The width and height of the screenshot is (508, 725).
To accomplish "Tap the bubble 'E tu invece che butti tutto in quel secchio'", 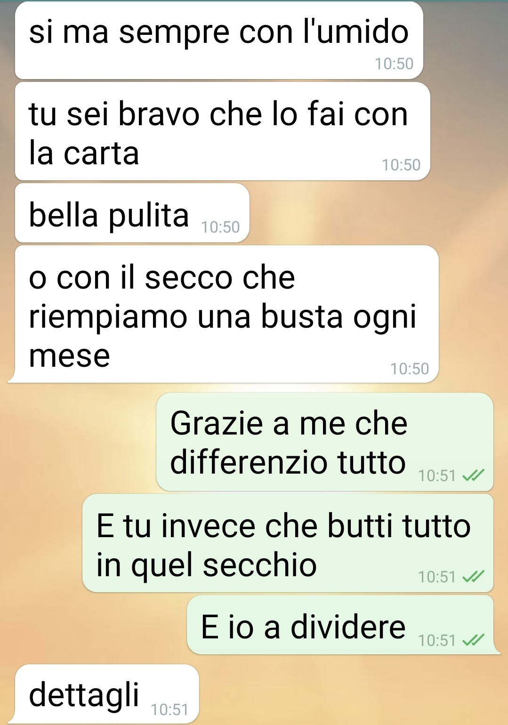I will click(x=288, y=543).
